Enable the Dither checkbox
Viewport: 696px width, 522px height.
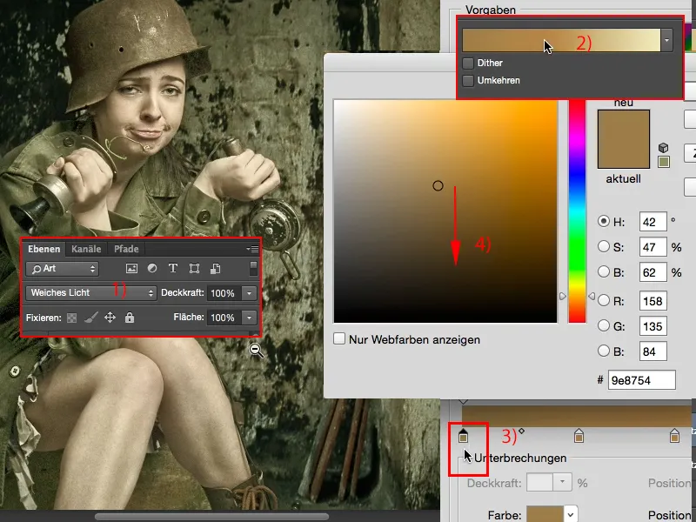coord(467,63)
